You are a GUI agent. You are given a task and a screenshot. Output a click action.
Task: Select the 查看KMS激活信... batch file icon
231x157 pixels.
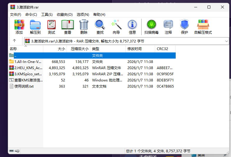coord(11,80)
